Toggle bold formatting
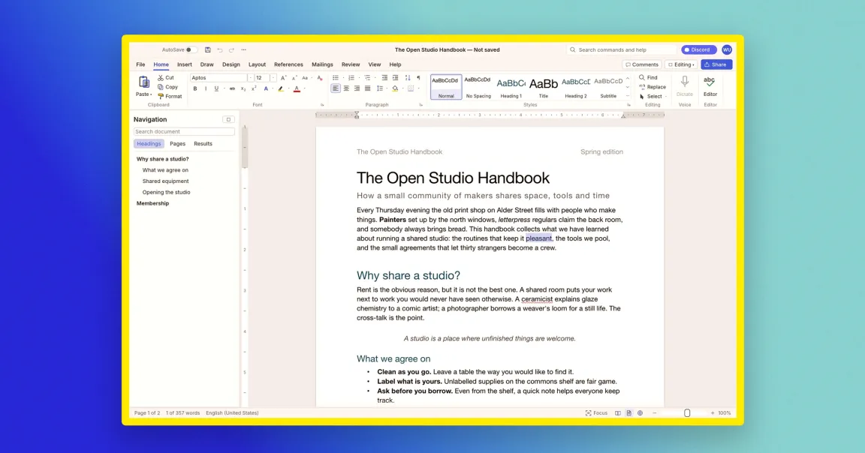This screenshot has width=865, height=453. point(194,88)
